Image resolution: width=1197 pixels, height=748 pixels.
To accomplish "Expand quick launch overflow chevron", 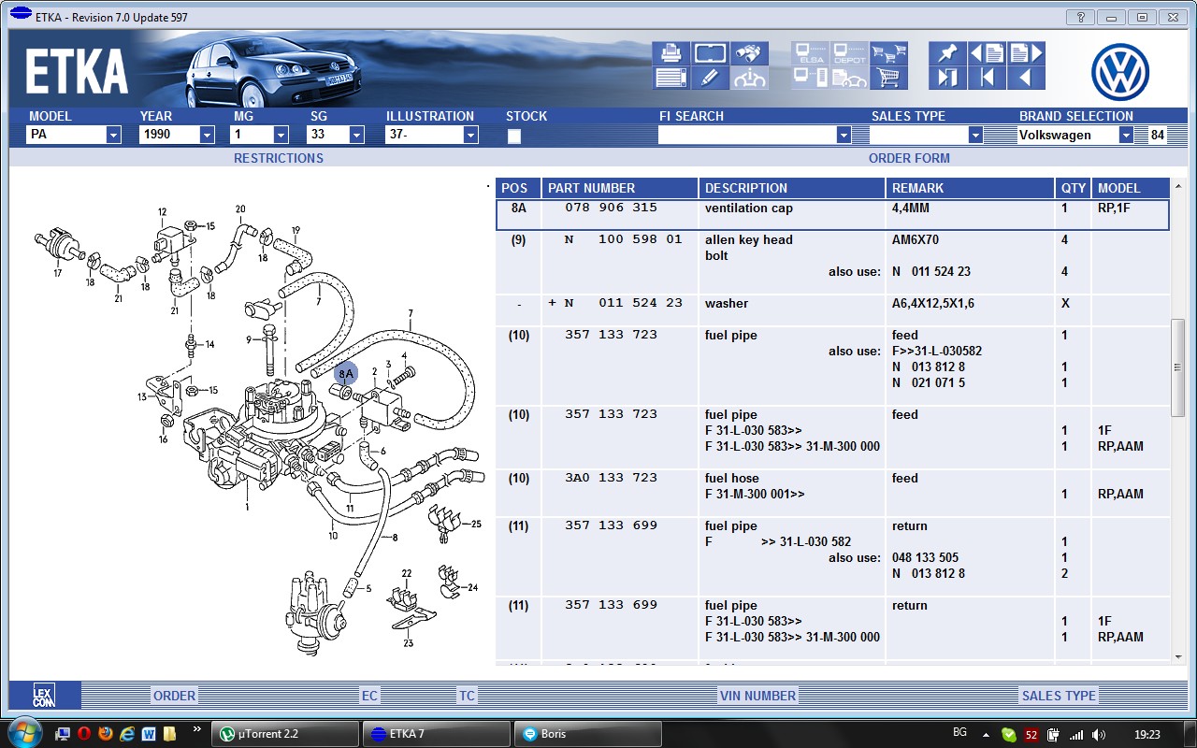I will (196, 728).
